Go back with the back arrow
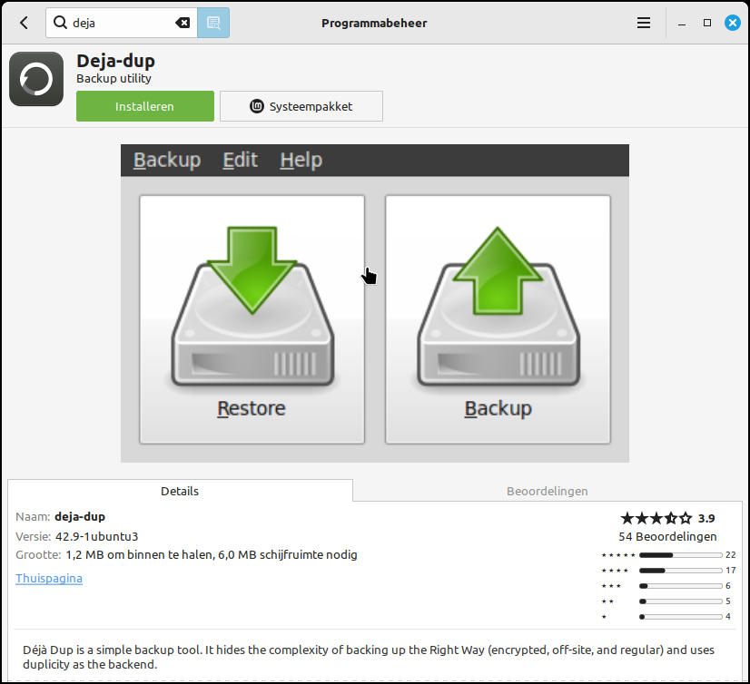The width and height of the screenshot is (750, 684). point(24,23)
